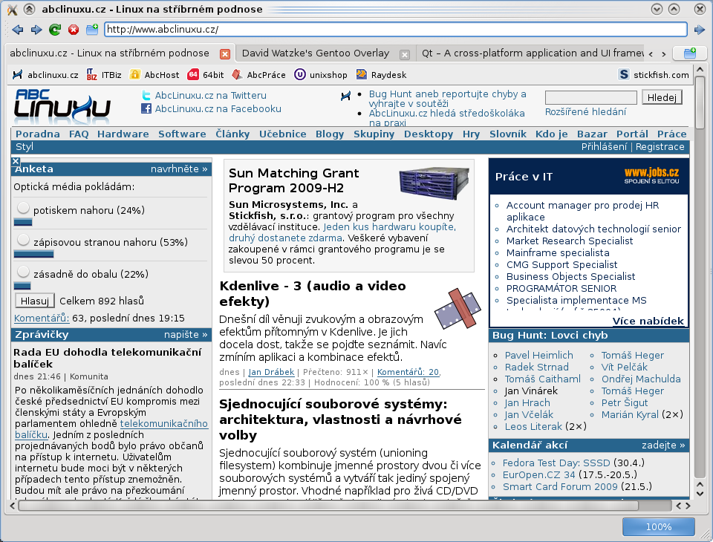Focus the site search text field
Image resolution: width=713 pixels, height=542 pixels.
click(x=591, y=97)
